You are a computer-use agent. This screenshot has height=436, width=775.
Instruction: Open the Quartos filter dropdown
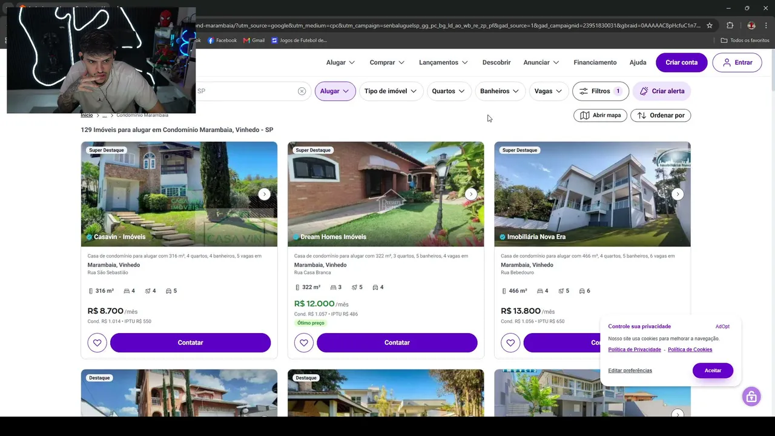[x=449, y=91]
